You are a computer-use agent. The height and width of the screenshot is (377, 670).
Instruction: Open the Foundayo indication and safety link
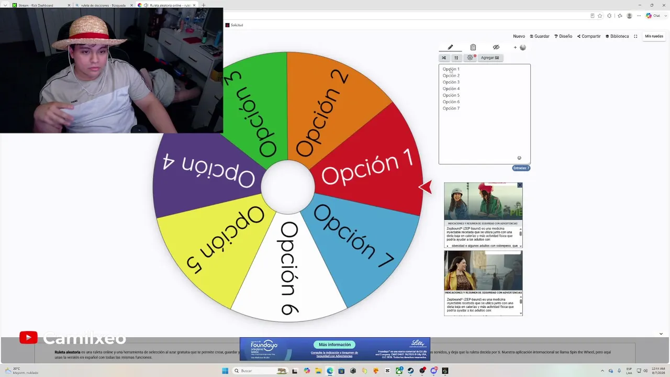[334, 354]
